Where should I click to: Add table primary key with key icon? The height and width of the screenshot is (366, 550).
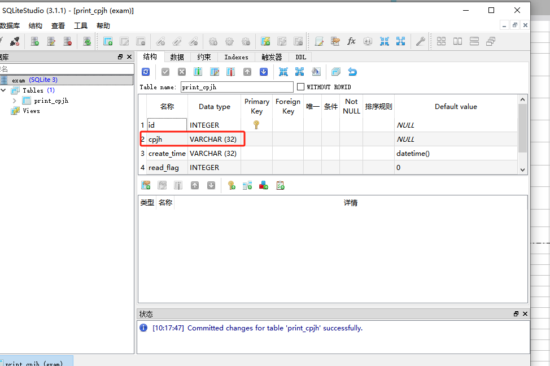232,185
